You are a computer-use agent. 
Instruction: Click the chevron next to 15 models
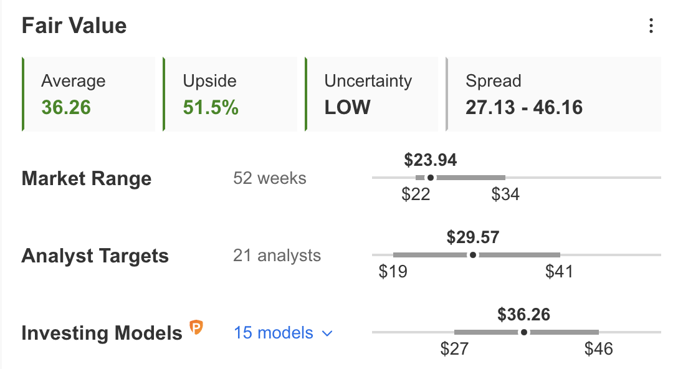pyautogui.click(x=327, y=333)
